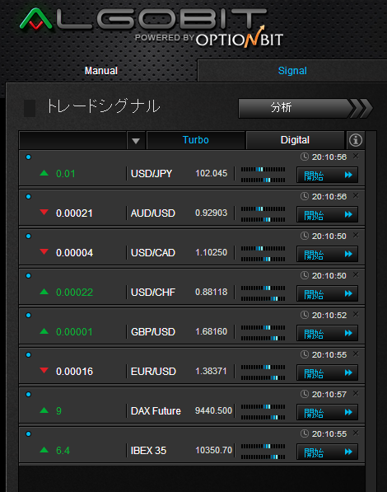The image size is (387, 492).
Task: Dismiss the DAX Future signal row
Action: pyautogui.click(x=356, y=393)
